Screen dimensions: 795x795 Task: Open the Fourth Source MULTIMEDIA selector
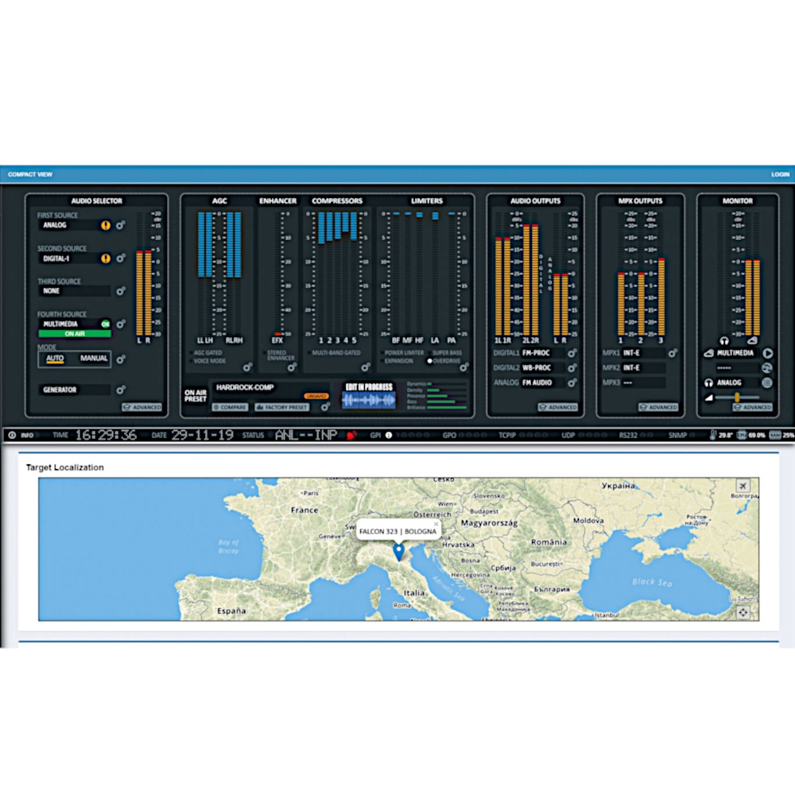(x=68, y=324)
